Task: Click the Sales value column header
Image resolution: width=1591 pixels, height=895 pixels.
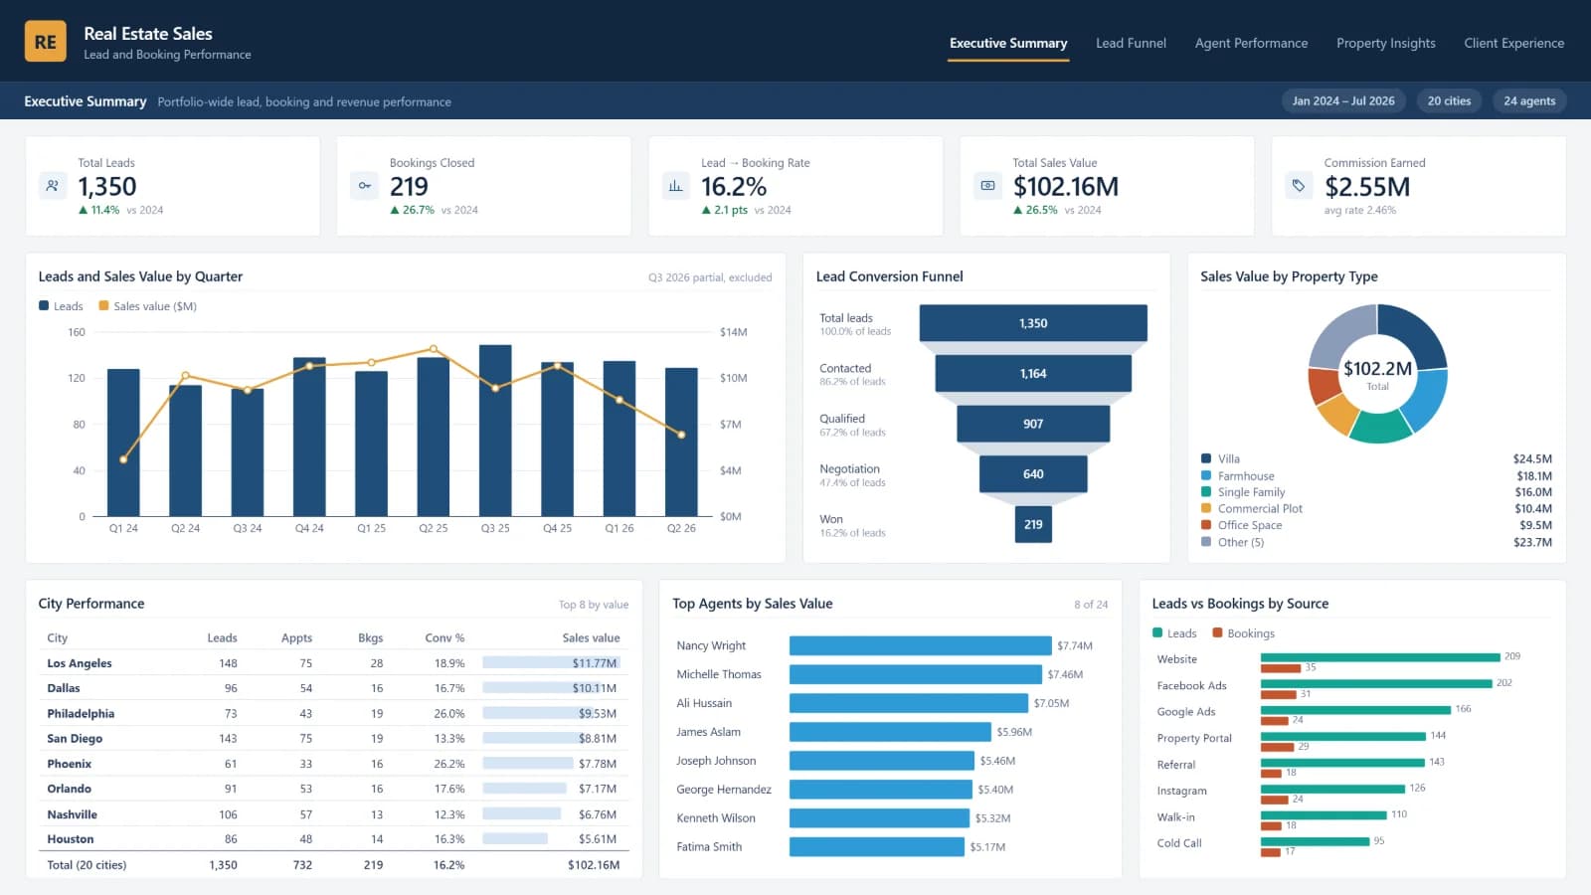Action: (x=591, y=638)
